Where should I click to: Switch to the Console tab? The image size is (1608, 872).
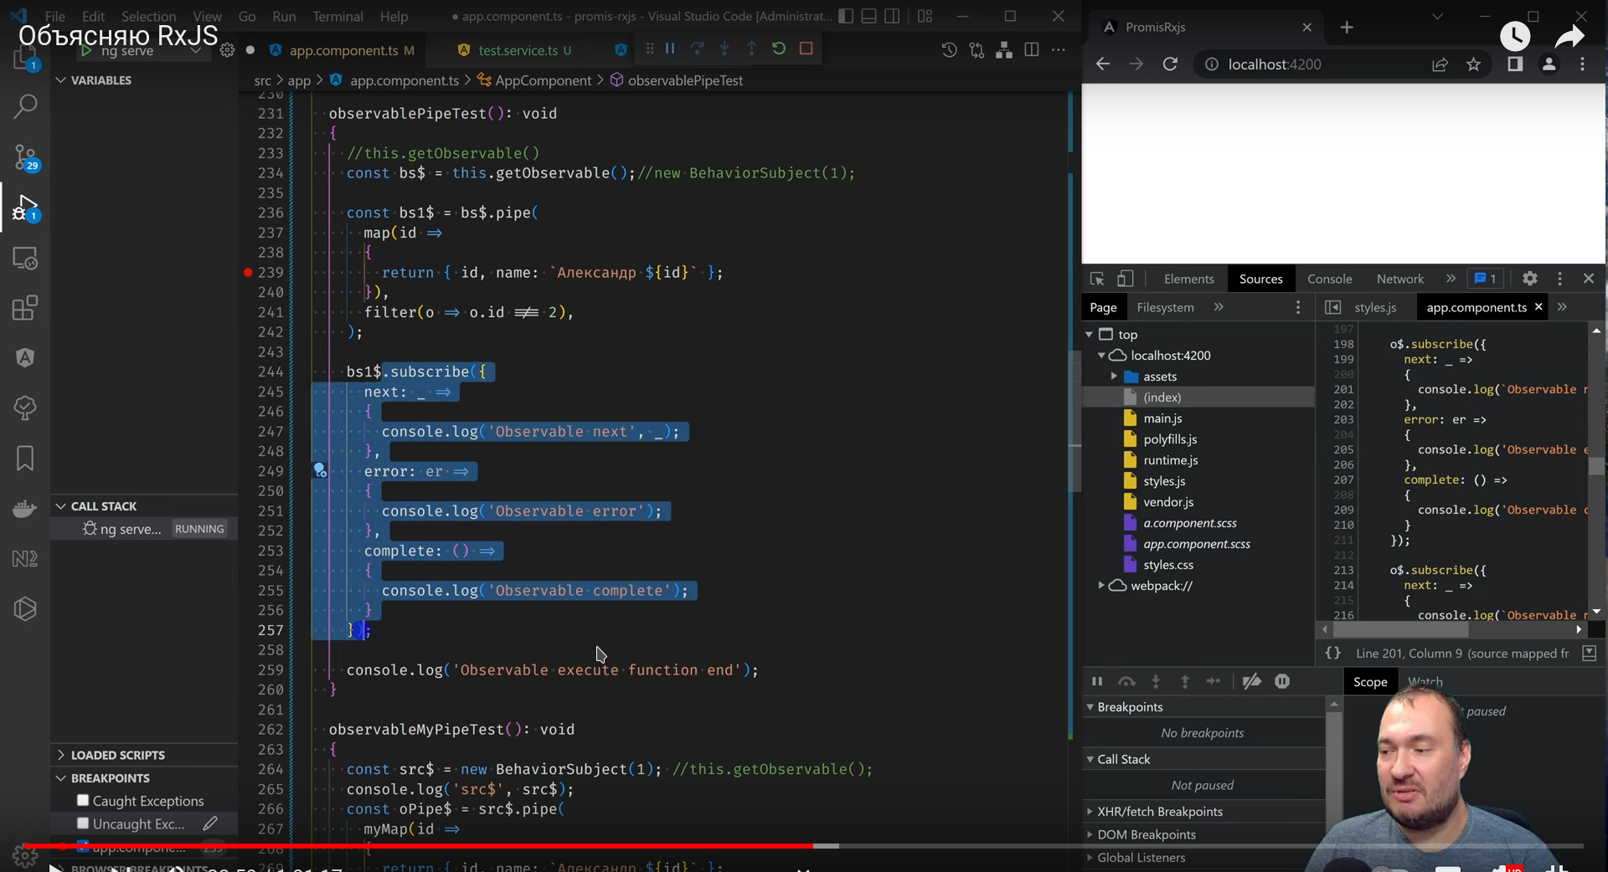click(1329, 279)
